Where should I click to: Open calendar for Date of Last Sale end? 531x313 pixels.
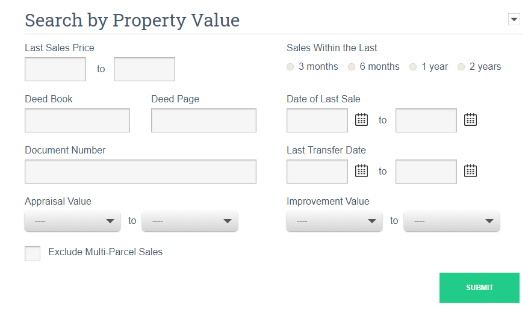point(470,120)
